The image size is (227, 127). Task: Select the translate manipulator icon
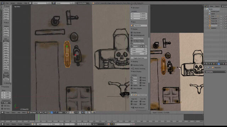coord(52,113)
